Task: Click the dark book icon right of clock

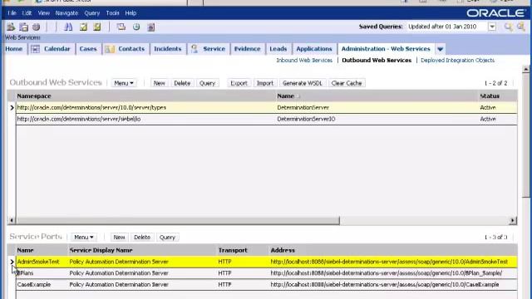Action: coord(151,27)
